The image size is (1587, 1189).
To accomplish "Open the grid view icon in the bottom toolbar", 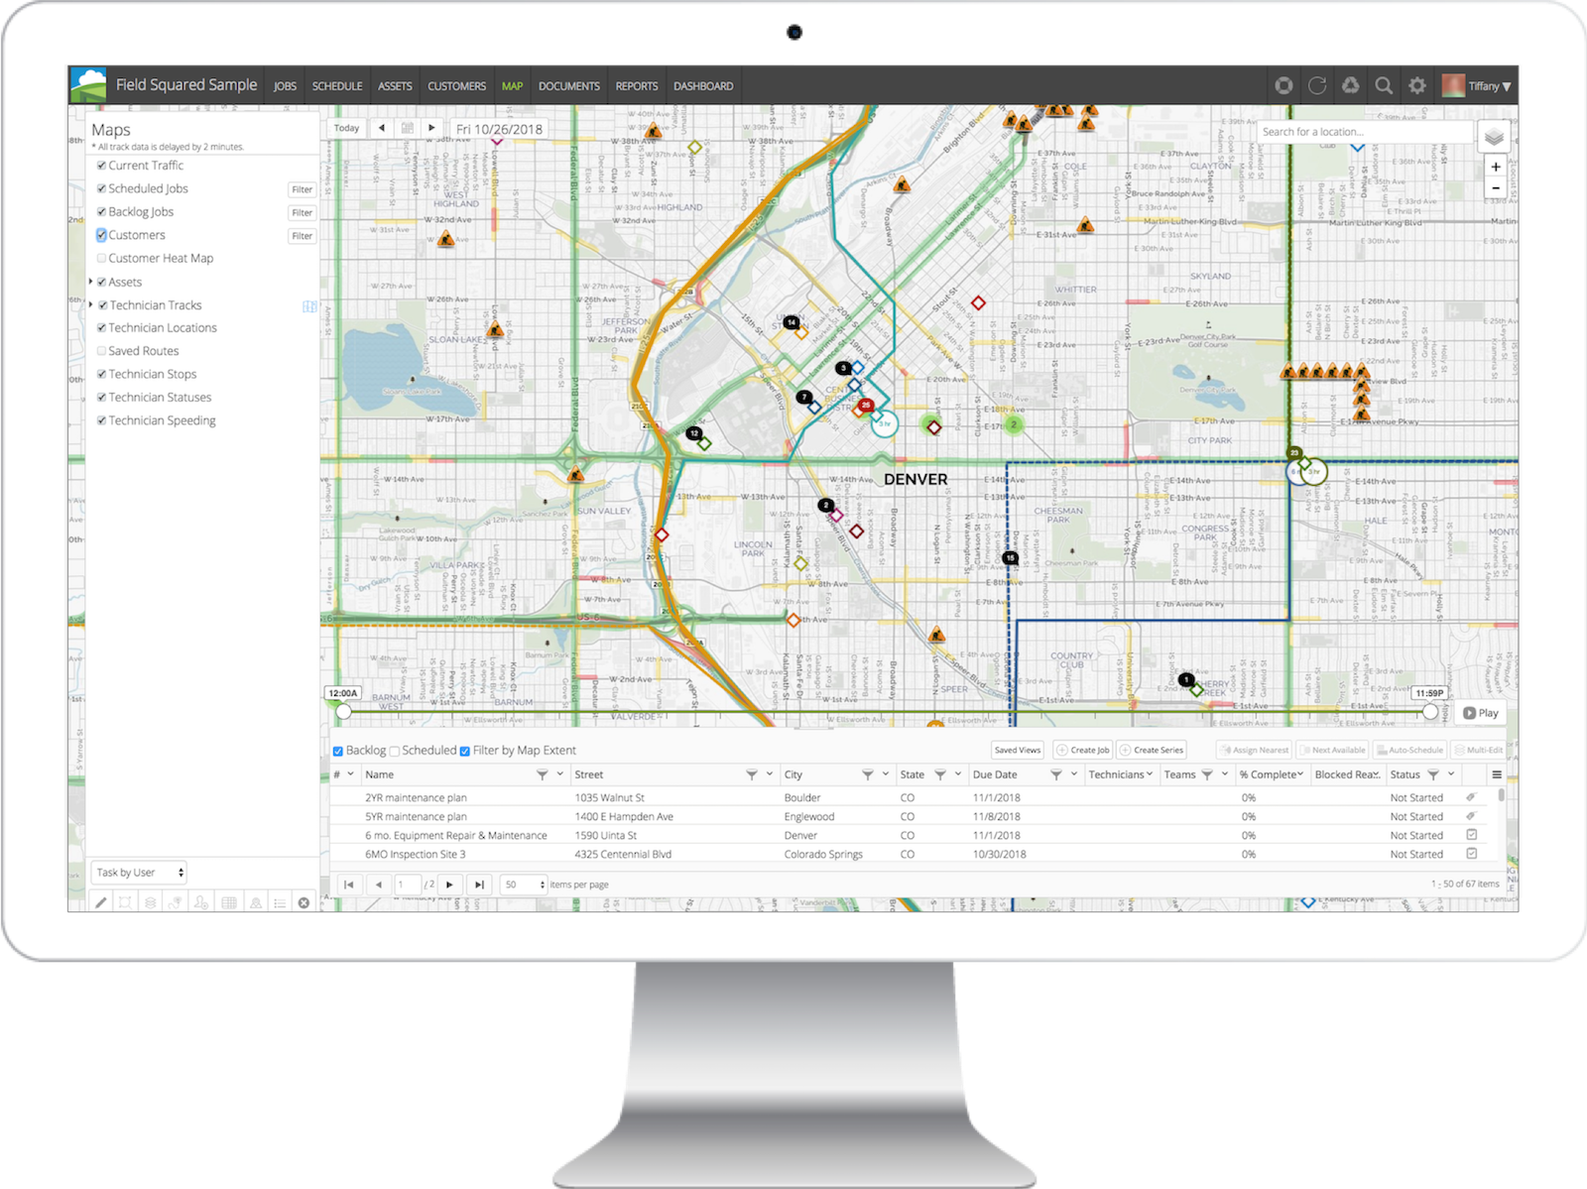I will pos(227,903).
